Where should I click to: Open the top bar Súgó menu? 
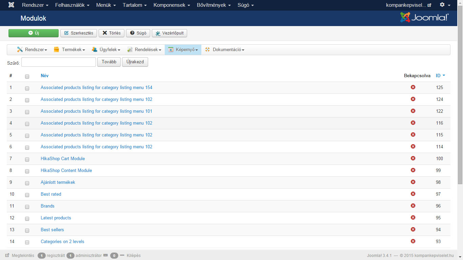tap(245, 5)
